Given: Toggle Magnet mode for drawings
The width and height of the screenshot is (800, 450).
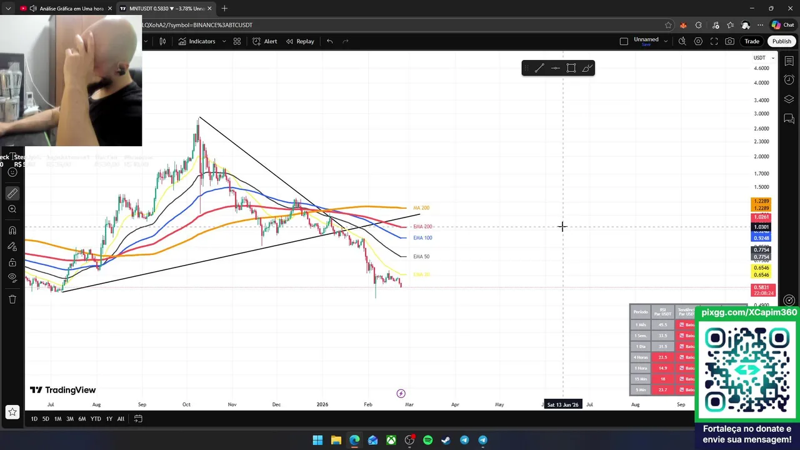Looking at the screenshot, I should [x=12, y=231].
